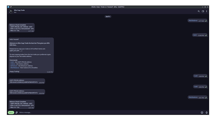The height and width of the screenshot is (123, 216).
Task: Click the sent /fetchbalance message at 3:51 PM
Action: (197, 97)
